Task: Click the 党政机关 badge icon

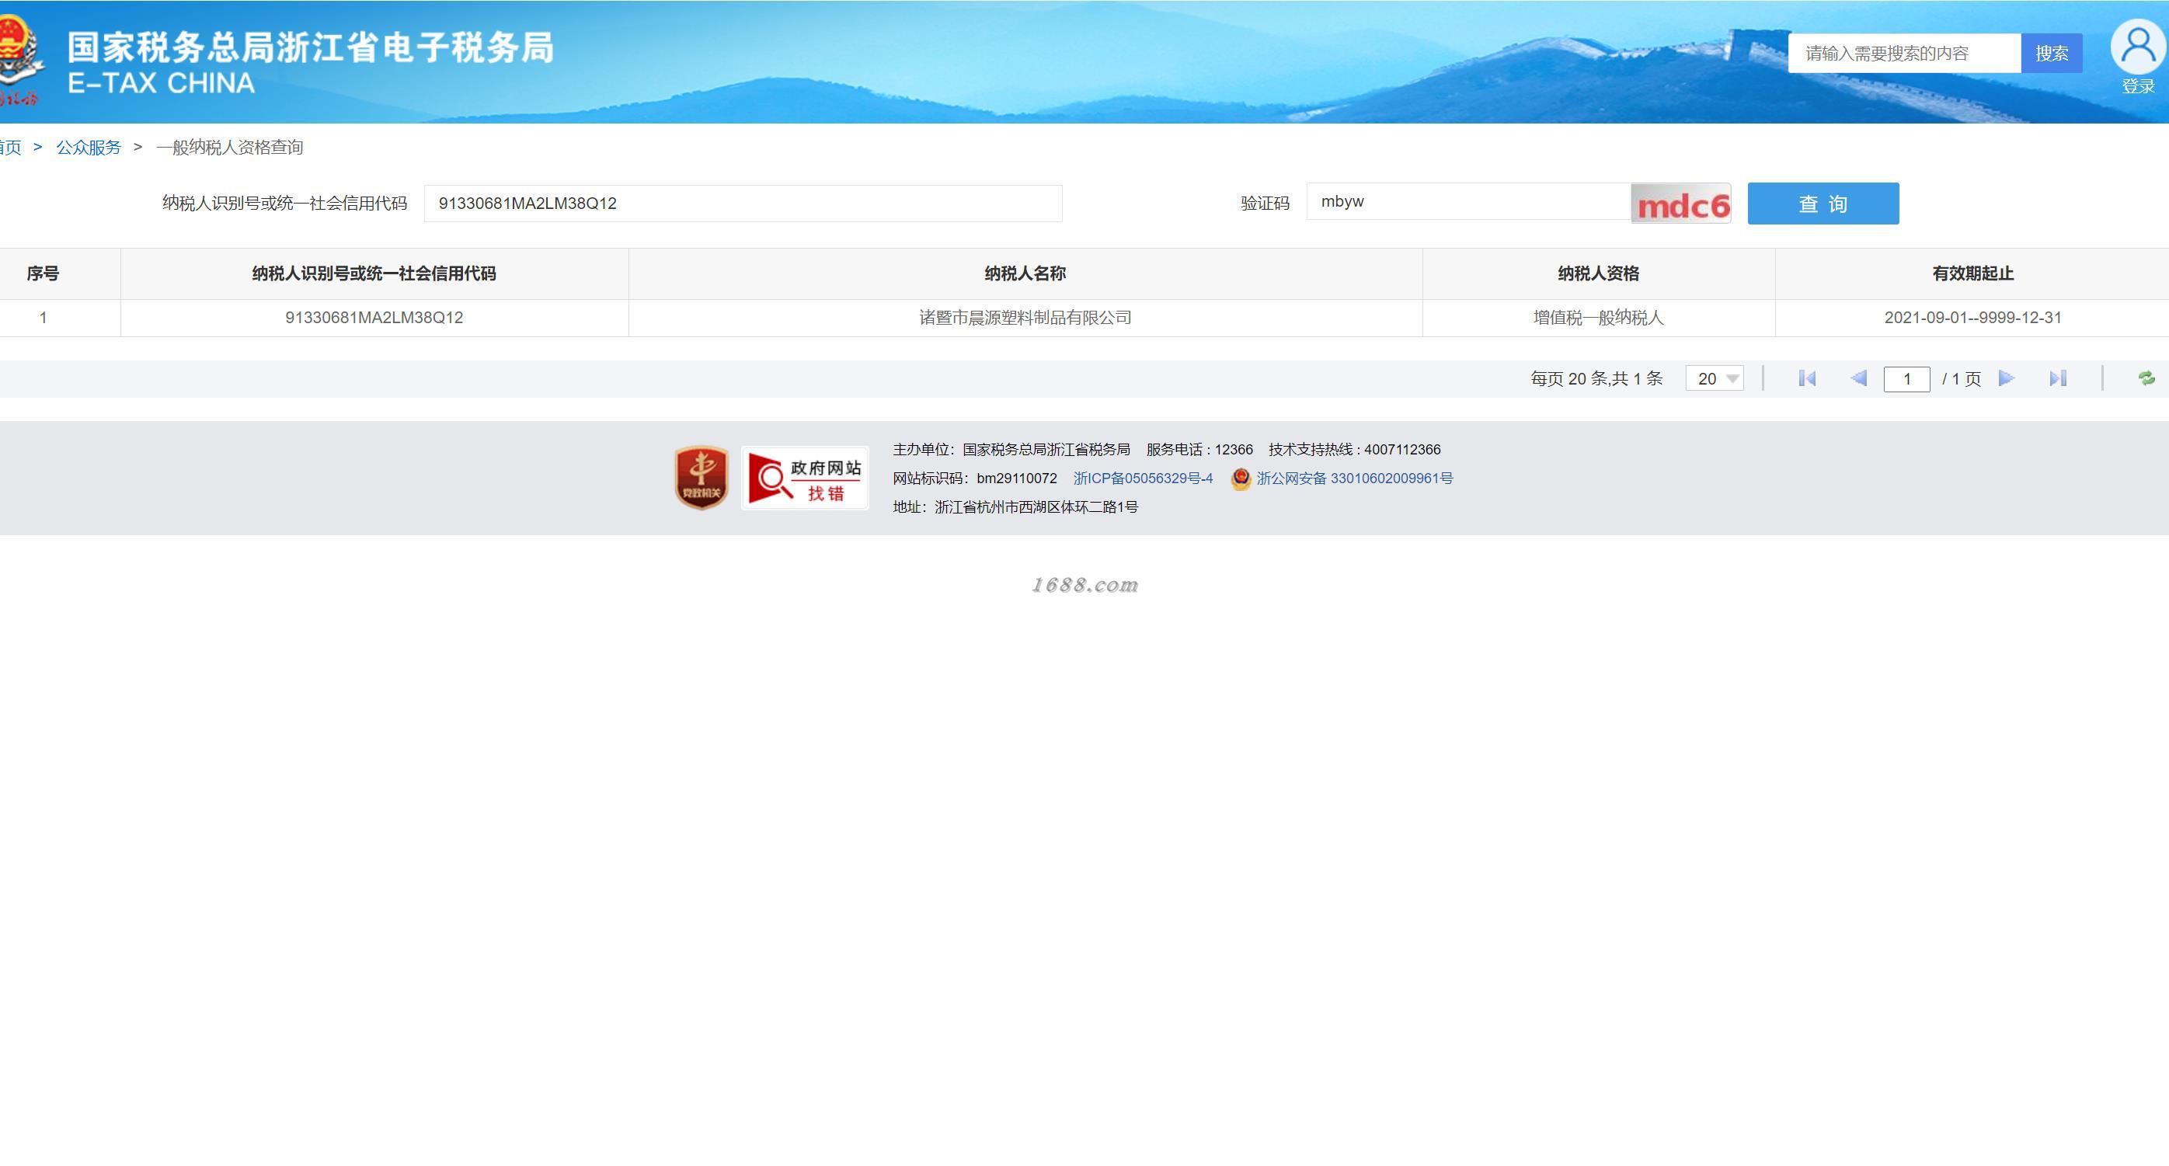Action: (x=702, y=479)
